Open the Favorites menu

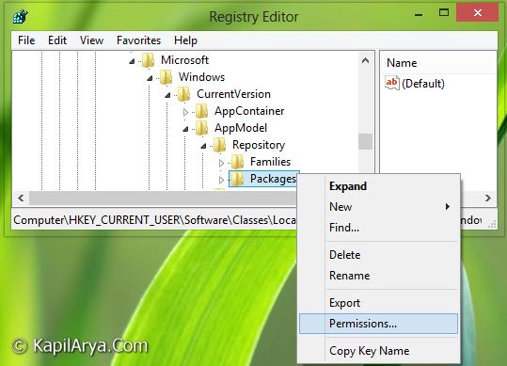(x=138, y=40)
